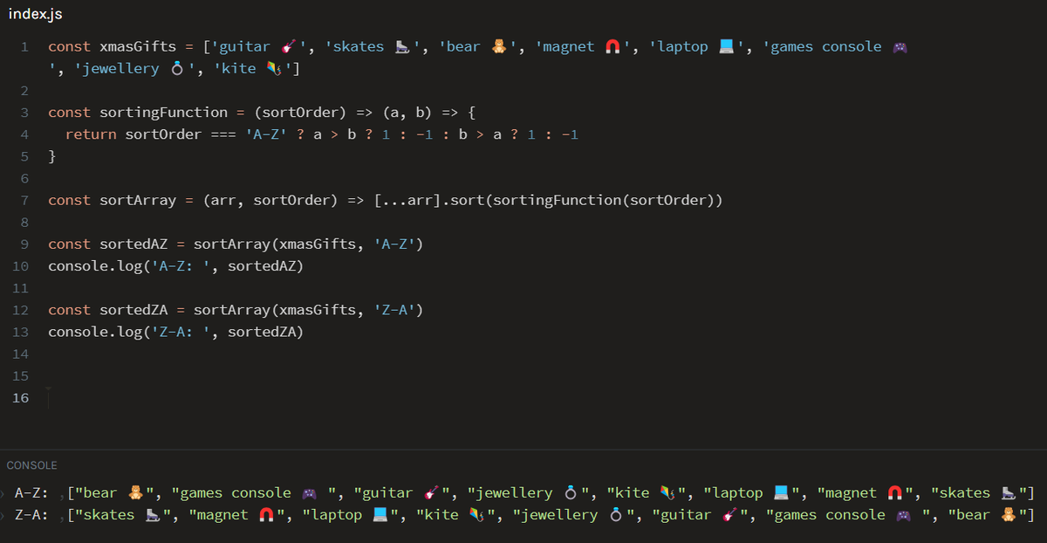The image size is (1047, 543).
Task: Click the xmasGifts variable name
Action: click(137, 45)
